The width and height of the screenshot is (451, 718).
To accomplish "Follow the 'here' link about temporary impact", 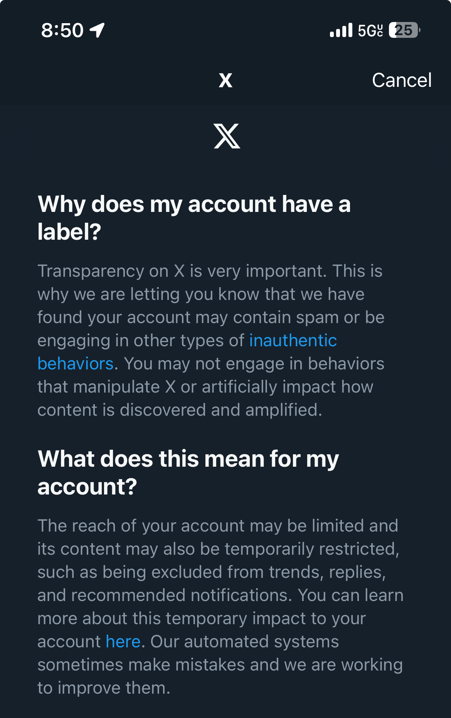I will 123,642.
